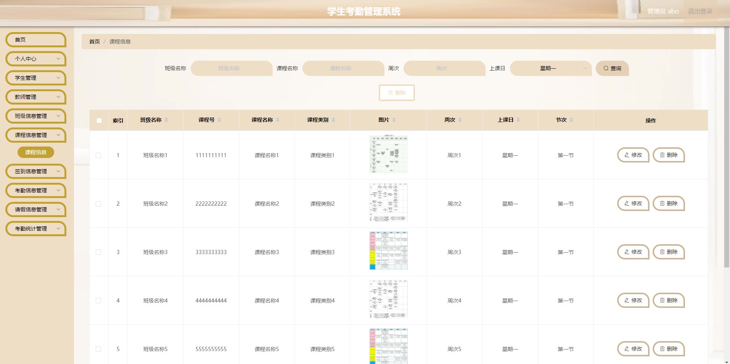Expand the 请假信息管理 sidebar menu
The width and height of the screenshot is (730, 364).
tap(36, 209)
